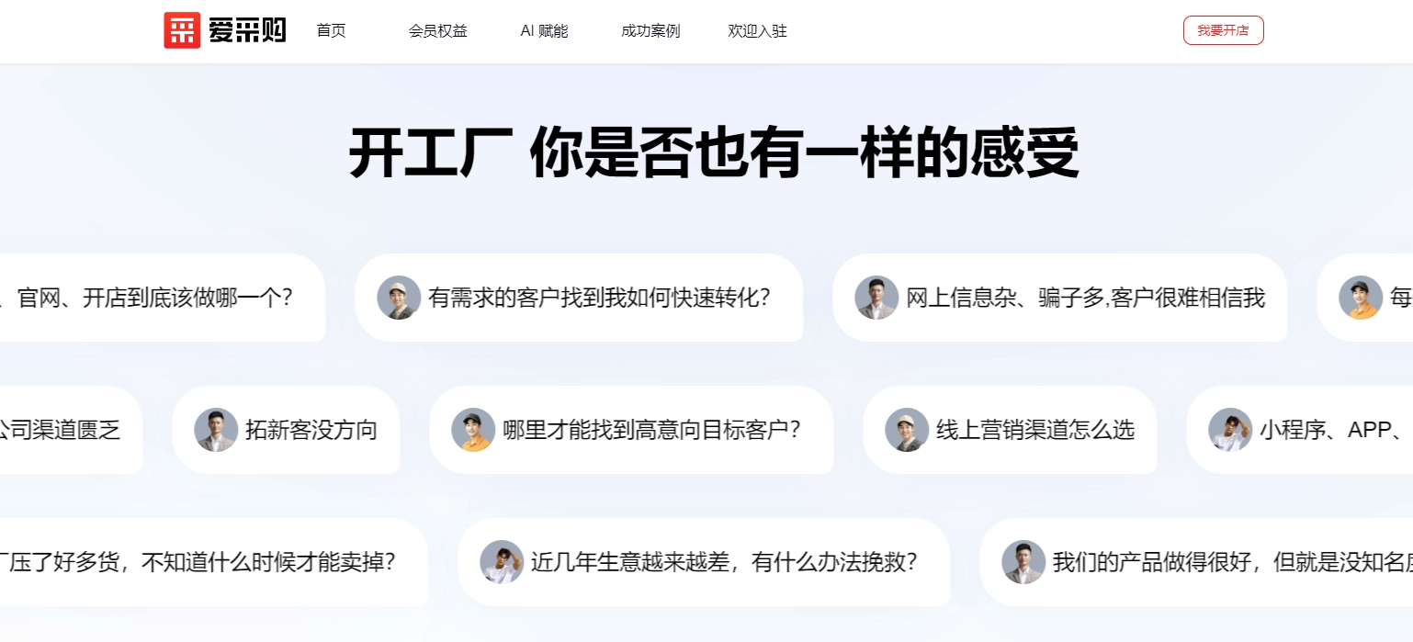Click avatar beside 哪里才能找到高意向目标客户
This screenshot has width=1413, height=642.
click(x=473, y=430)
